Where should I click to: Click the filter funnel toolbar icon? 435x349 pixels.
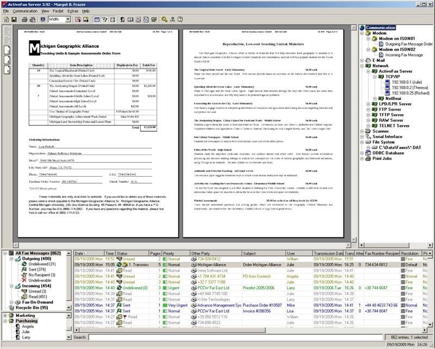pos(104,20)
